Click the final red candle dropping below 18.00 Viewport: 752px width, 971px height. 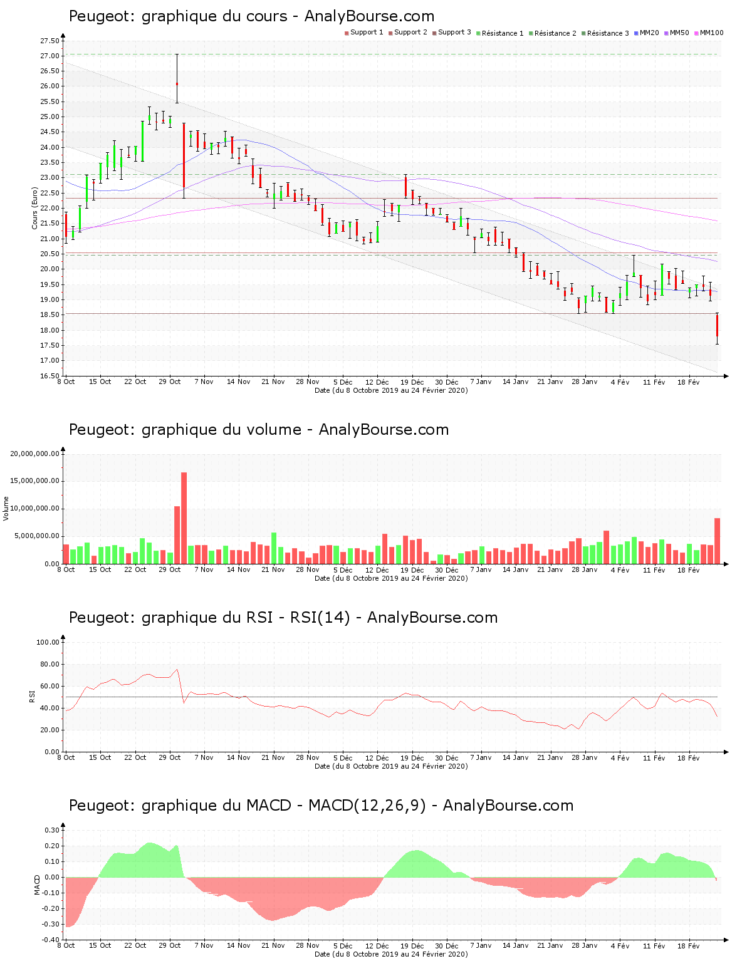pyautogui.click(x=717, y=328)
